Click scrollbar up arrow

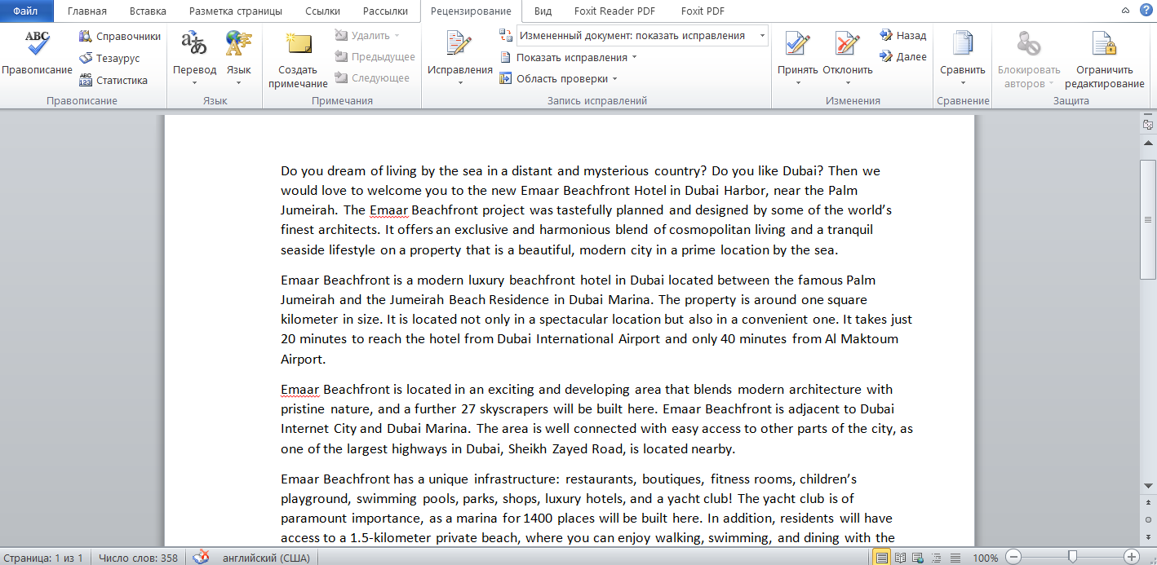pyautogui.click(x=1148, y=143)
